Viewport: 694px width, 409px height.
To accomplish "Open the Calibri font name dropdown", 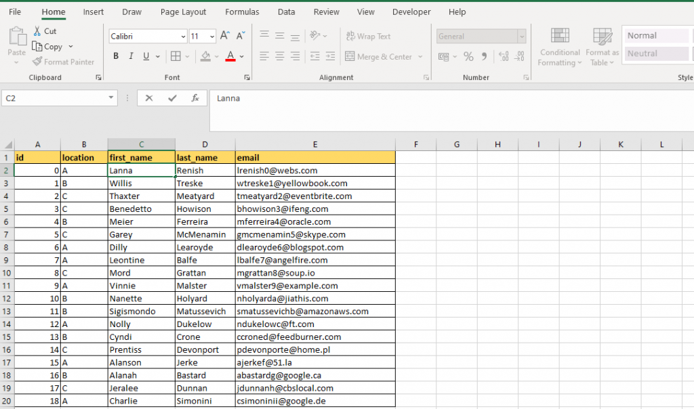I will (182, 36).
